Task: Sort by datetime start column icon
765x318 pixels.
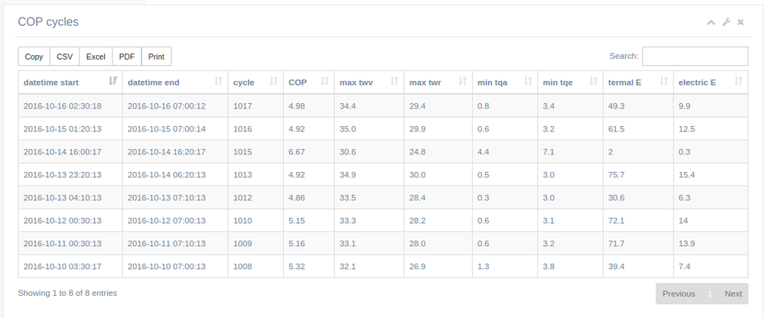Action: tap(113, 82)
